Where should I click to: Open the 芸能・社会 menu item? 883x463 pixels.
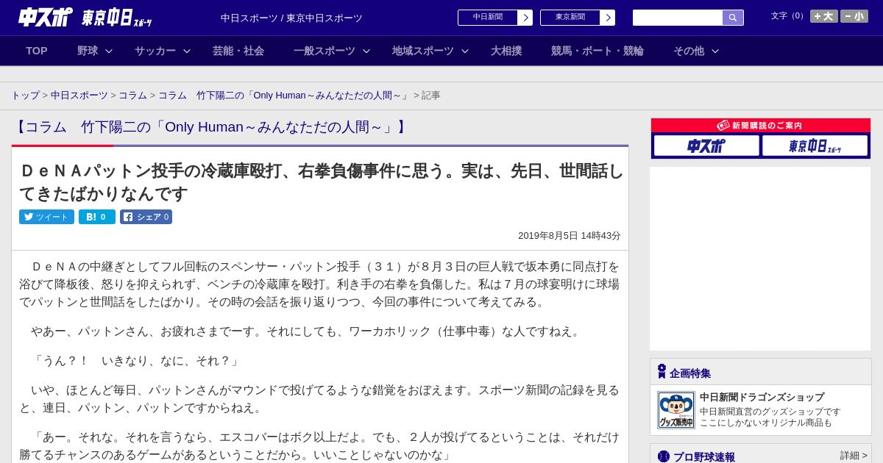pyautogui.click(x=238, y=51)
